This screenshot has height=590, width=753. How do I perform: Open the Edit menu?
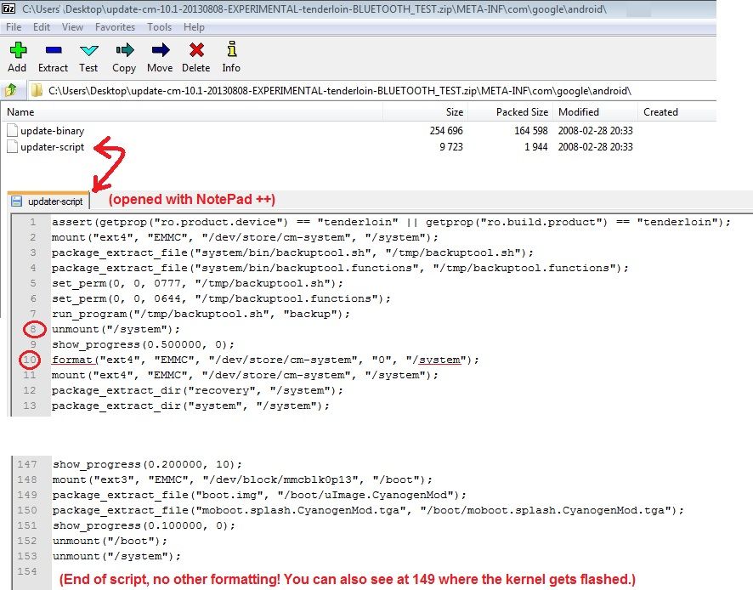click(x=42, y=27)
